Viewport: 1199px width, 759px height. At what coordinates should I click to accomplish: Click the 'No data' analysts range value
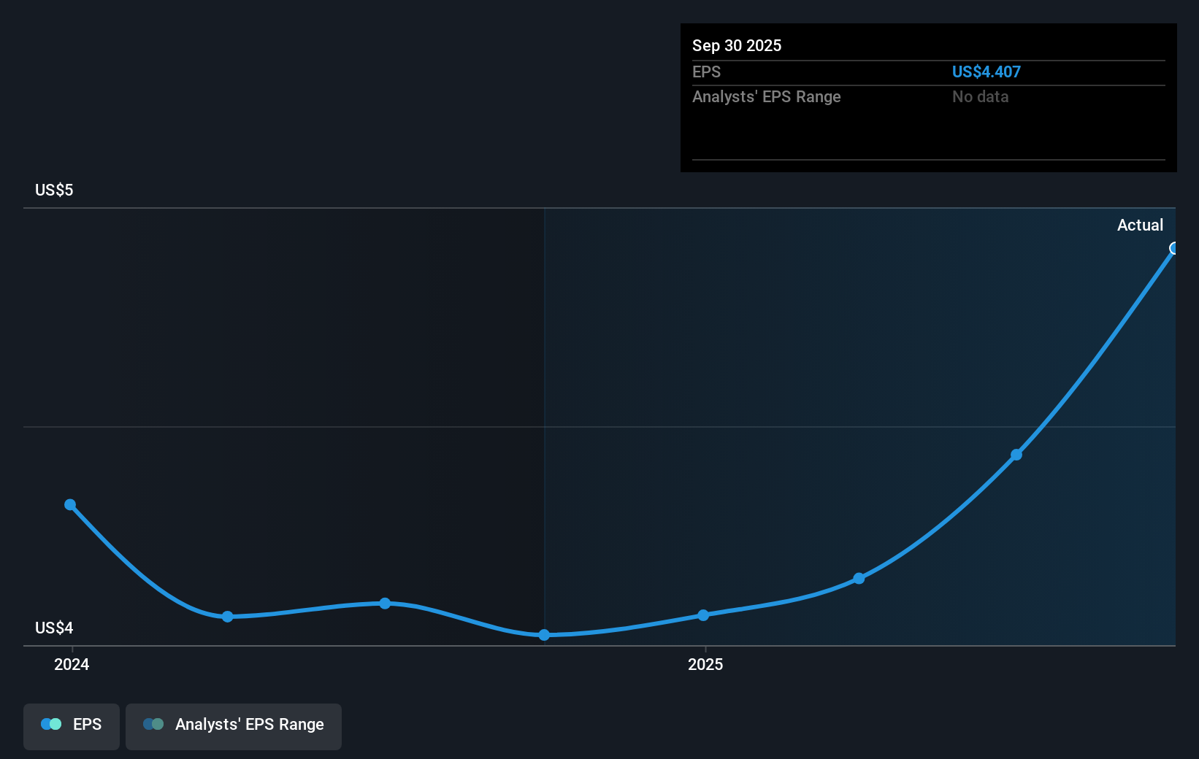[x=981, y=96]
